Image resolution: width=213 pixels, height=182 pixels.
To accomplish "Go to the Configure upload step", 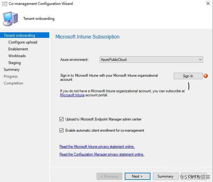I will point(23,42).
